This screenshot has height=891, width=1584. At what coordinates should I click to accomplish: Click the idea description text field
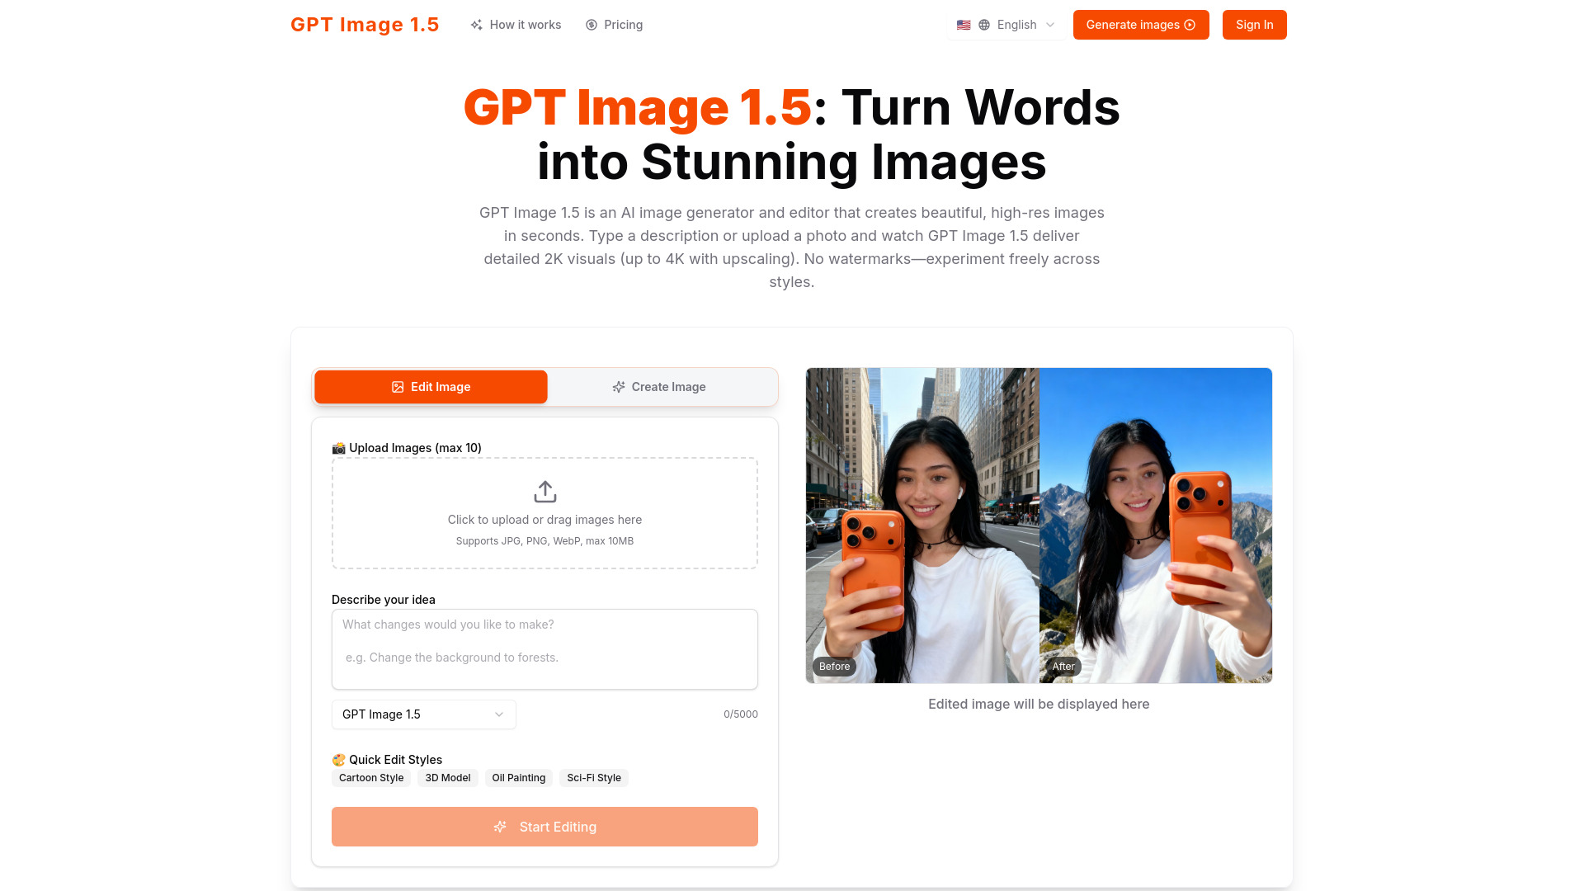544,649
